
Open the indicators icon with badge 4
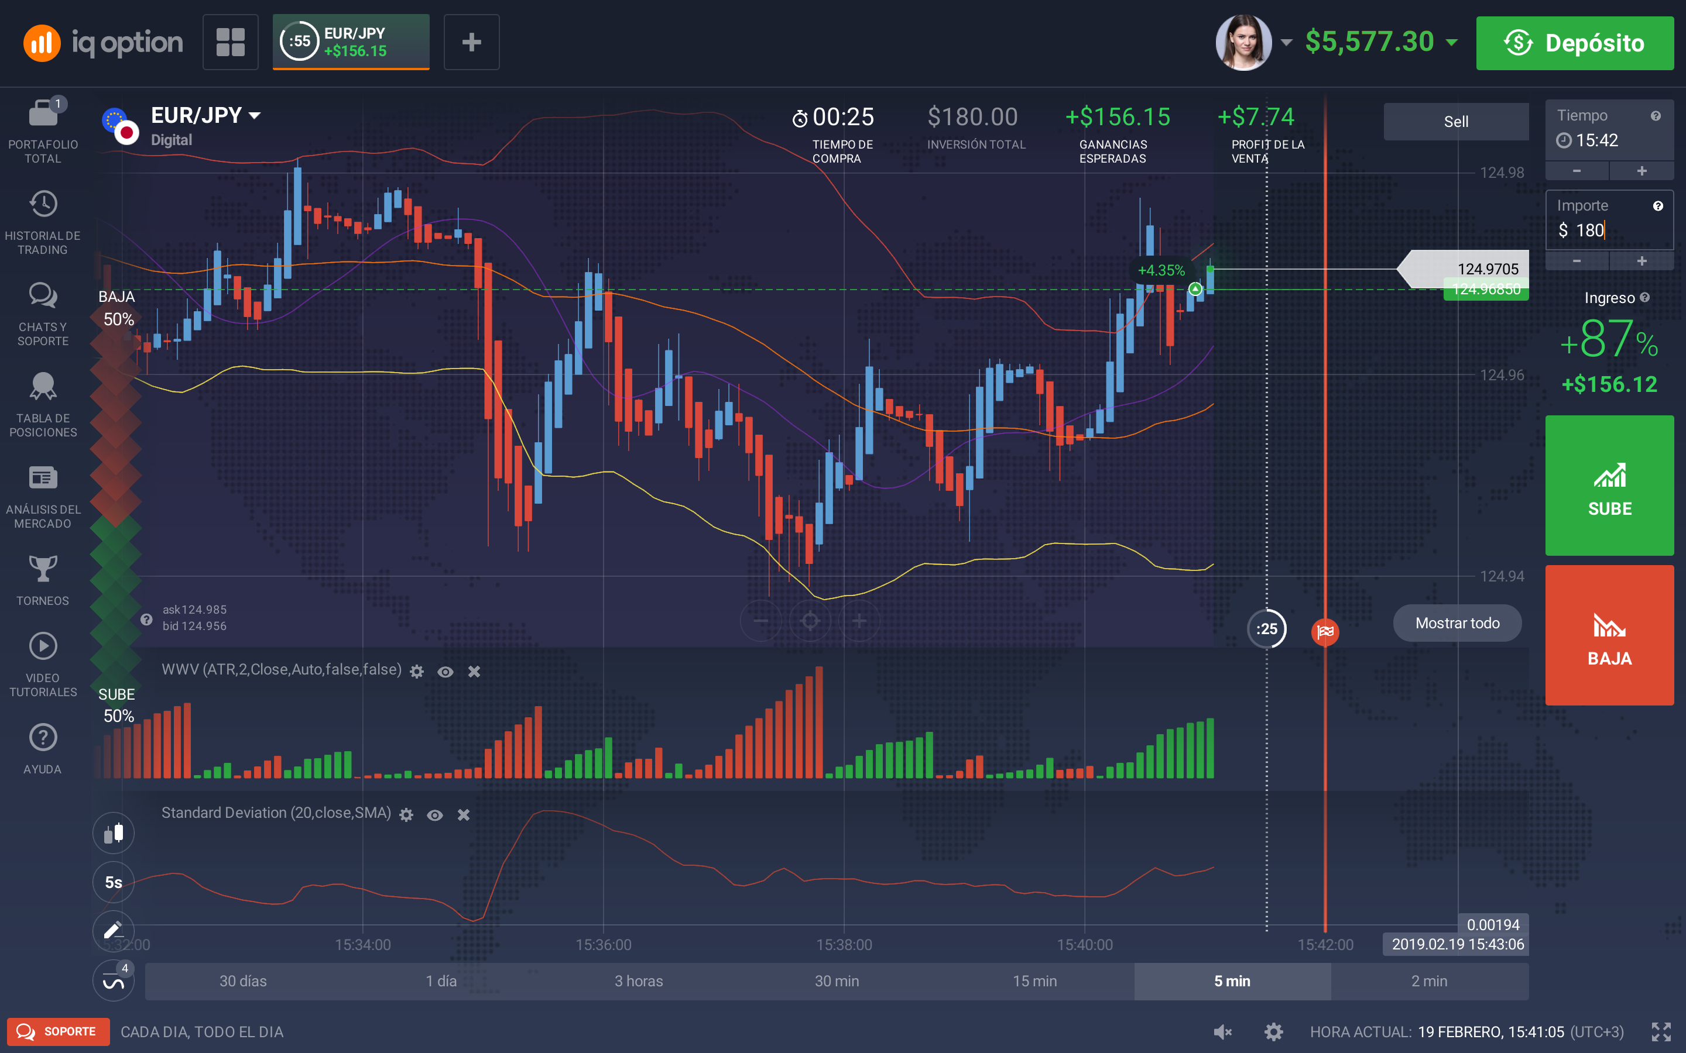[114, 980]
